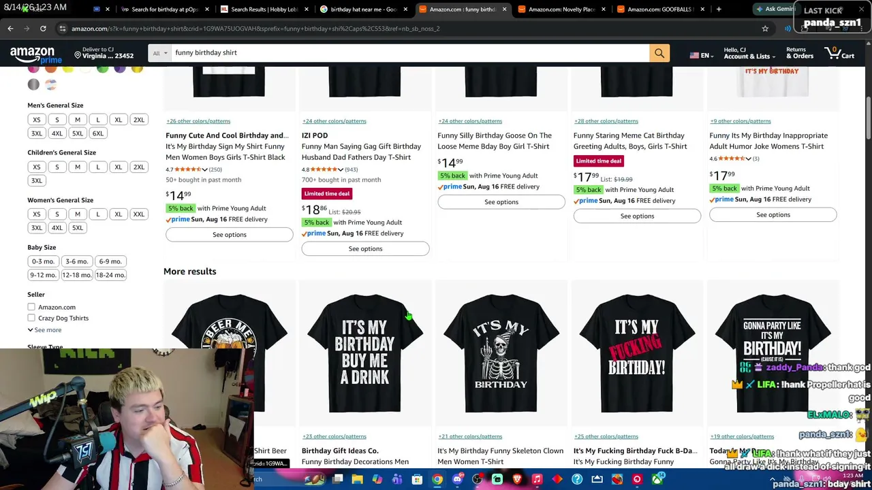Reload the current page
Screen dimensions: 872x490
[x=43, y=29]
